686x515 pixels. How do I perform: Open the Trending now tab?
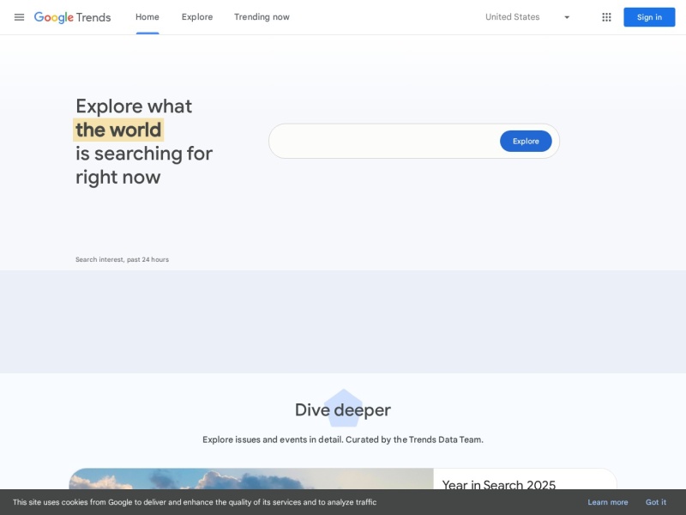pos(262,17)
